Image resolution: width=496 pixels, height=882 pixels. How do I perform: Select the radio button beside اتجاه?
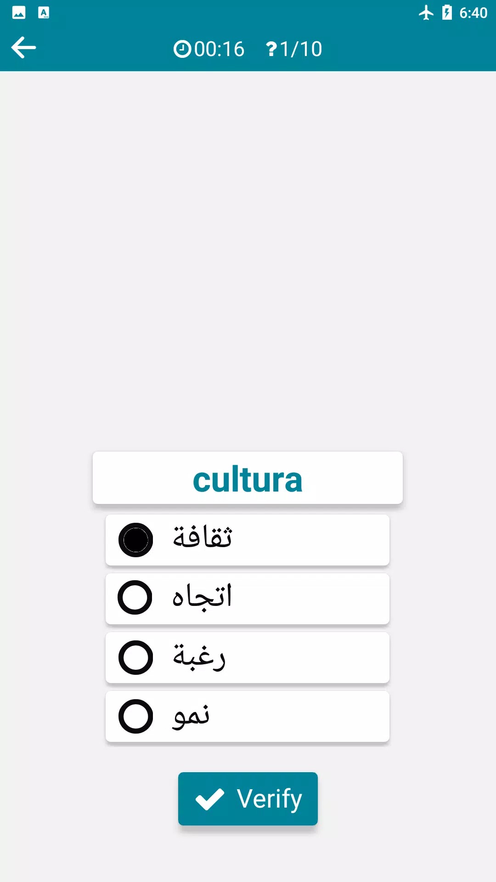click(x=135, y=598)
